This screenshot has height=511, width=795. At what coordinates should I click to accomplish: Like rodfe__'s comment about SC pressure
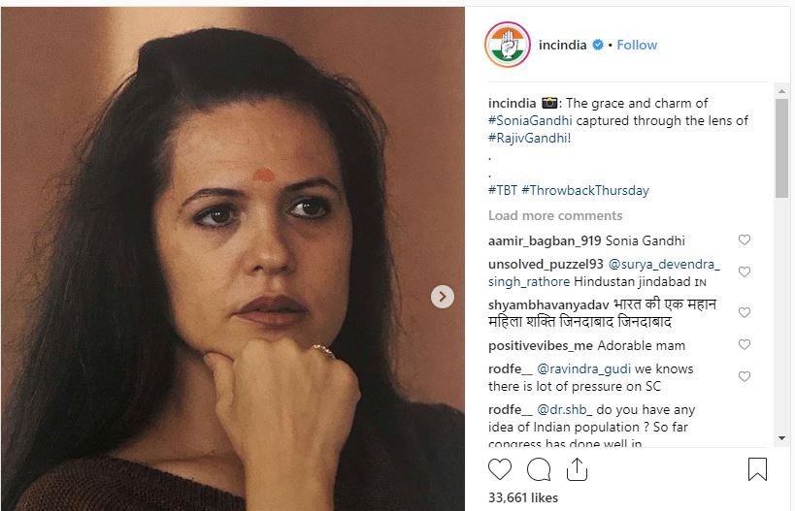[745, 377]
